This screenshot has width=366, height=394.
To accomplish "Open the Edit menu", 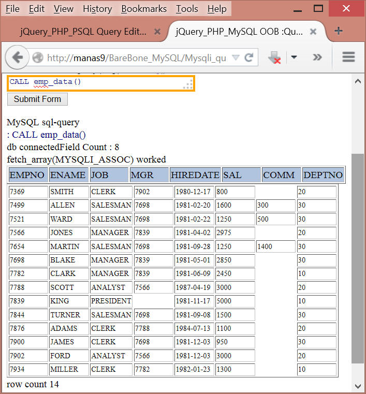I will click(x=37, y=9).
